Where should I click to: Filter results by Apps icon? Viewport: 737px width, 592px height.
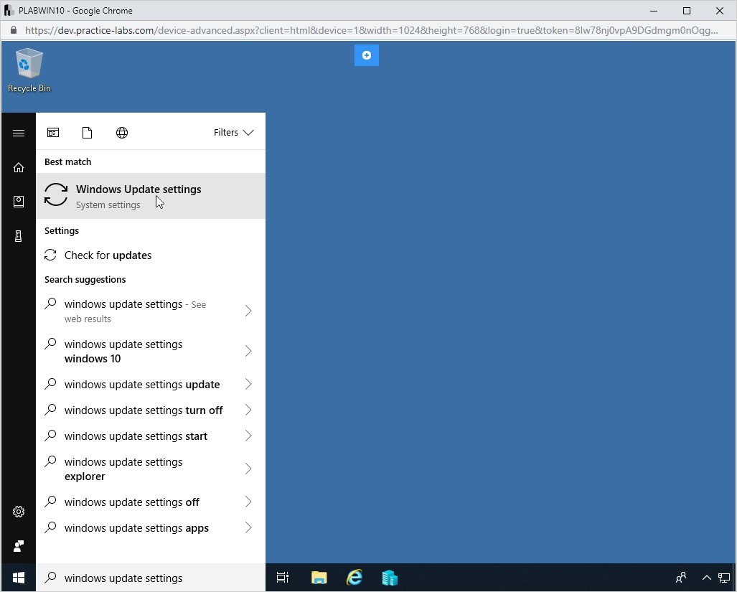coord(53,133)
